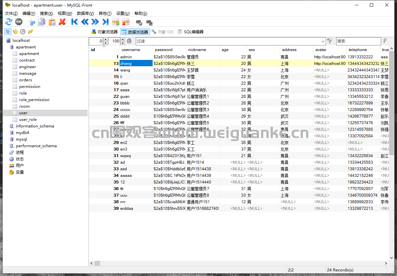Decrease the offset value 0 spinner

(x=105, y=43)
